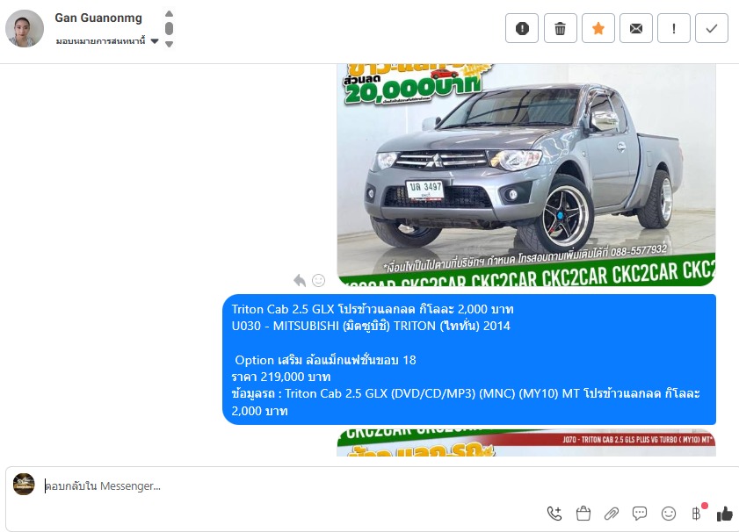This screenshot has height=532, width=739.
Task: Mark conversation done with checkmark
Action: pyautogui.click(x=712, y=28)
